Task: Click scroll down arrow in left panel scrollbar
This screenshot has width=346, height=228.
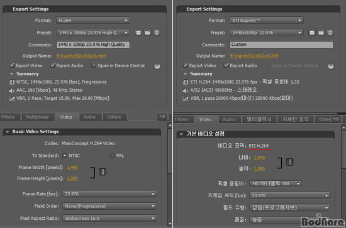Action: 170,224
